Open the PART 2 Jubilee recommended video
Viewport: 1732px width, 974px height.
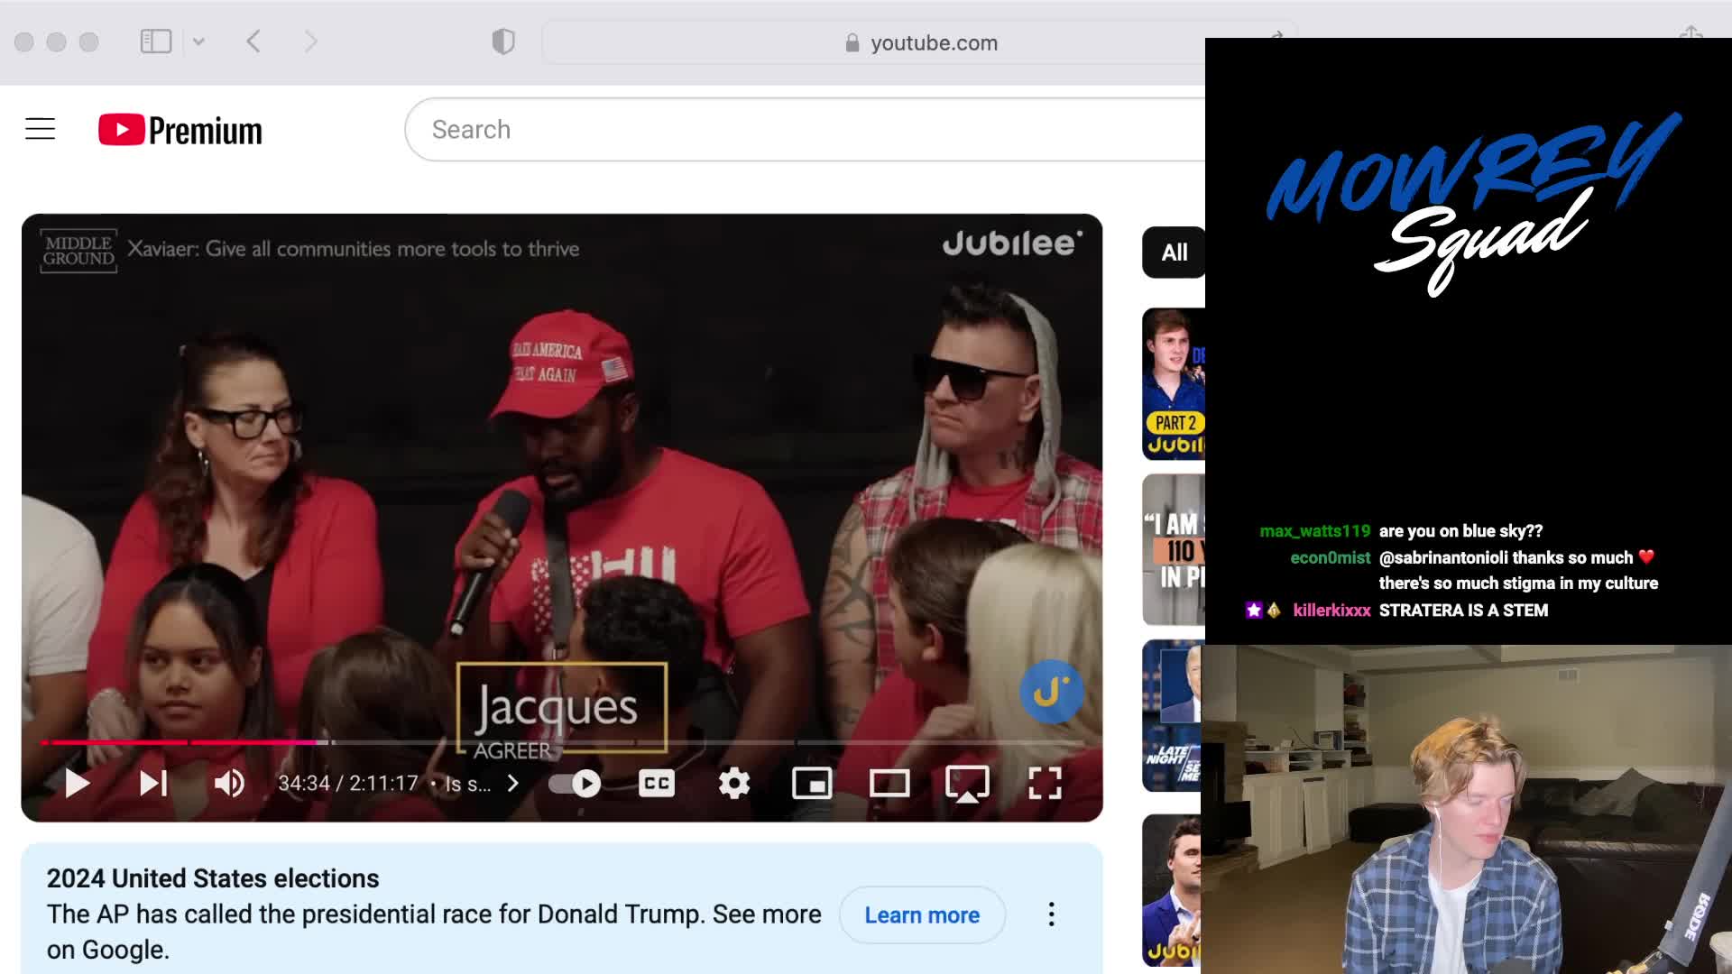point(1174,384)
